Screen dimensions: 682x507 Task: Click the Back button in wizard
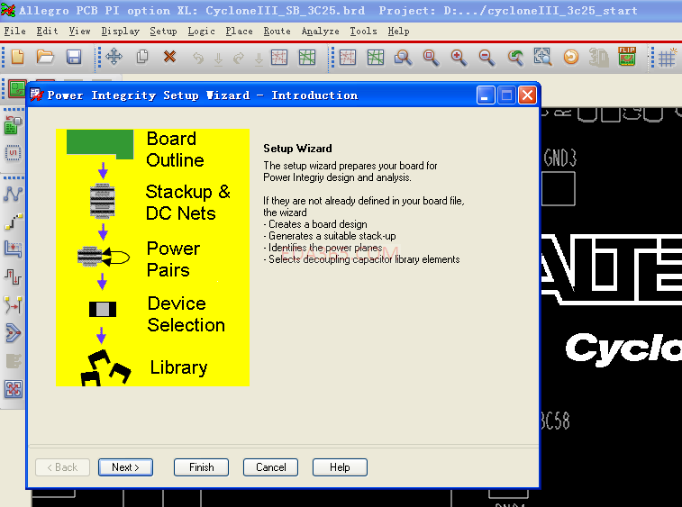point(62,467)
